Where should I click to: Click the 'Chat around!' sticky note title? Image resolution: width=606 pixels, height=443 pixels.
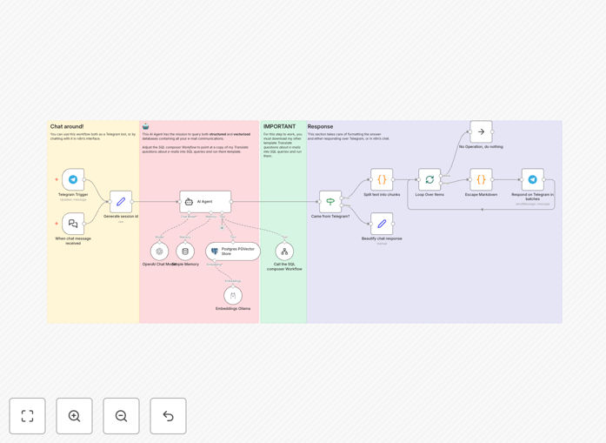(67, 126)
